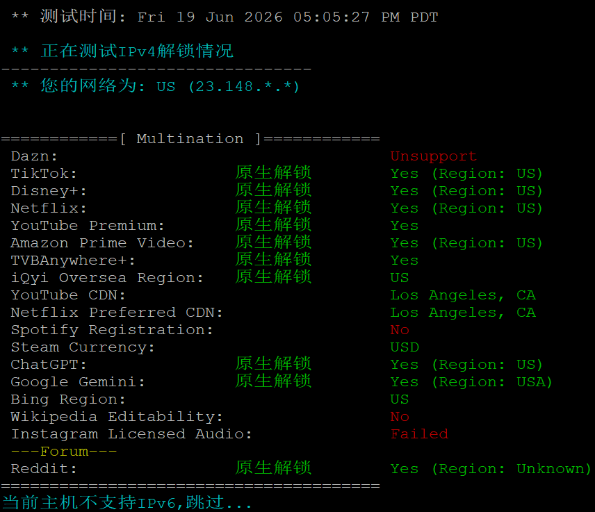The height and width of the screenshot is (512, 595).
Task: Click 'Yes (Region: US)' in Disney+ row
Action: (x=466, y=191)
